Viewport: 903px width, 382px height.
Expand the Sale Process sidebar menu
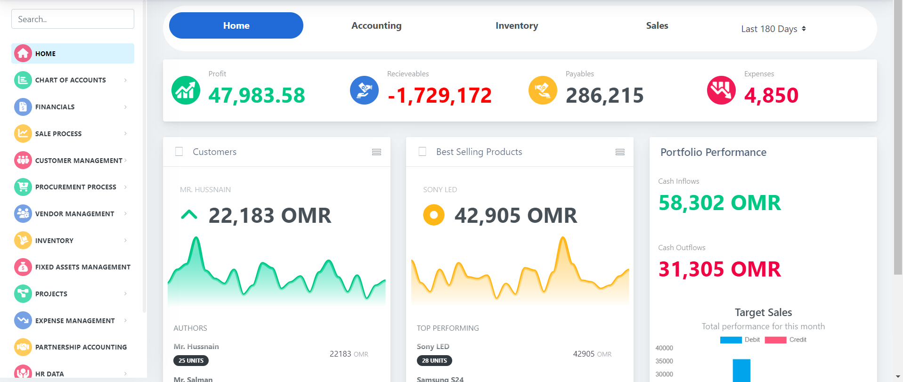pos(125,134)
